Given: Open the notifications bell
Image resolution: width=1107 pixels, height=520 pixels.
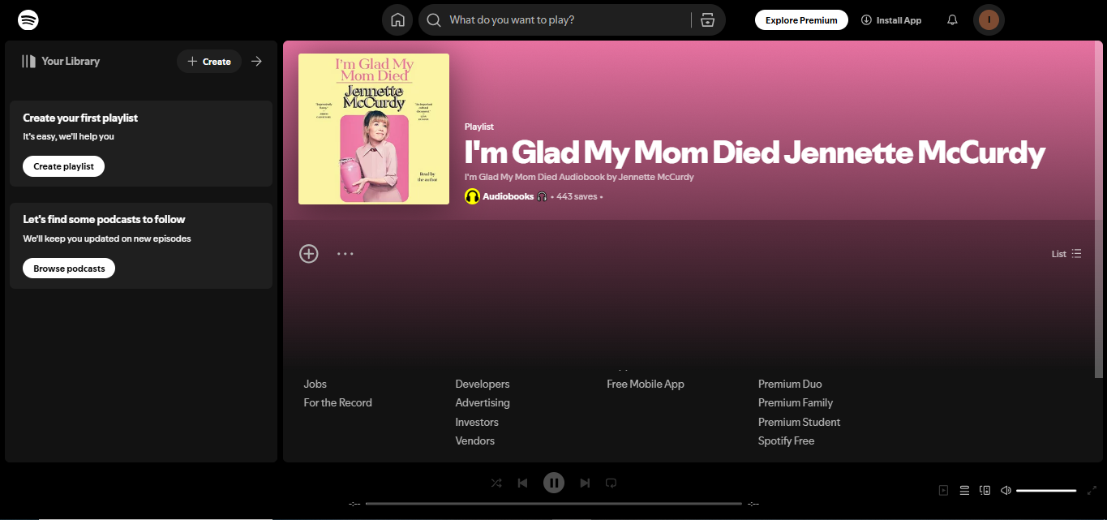Looking at the screenshot, I should tap(951, 19).
